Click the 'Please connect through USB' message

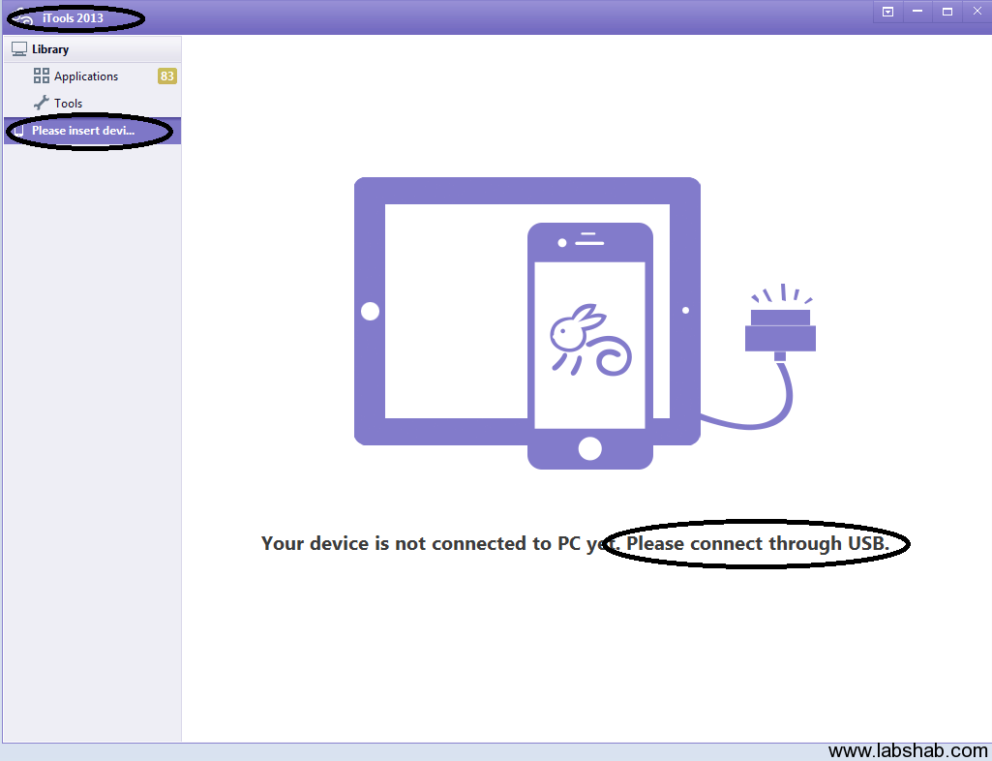click(757, 543)
